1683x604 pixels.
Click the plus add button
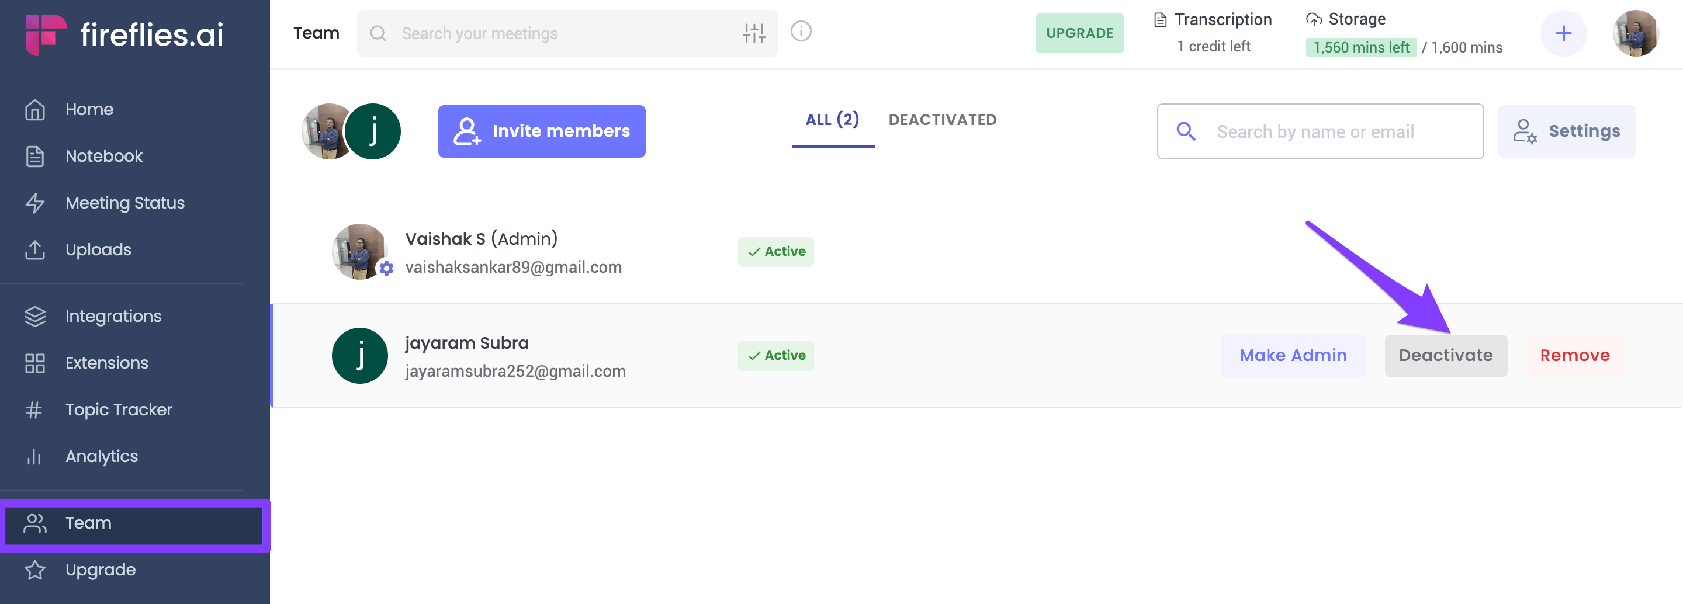point(1563,33)
